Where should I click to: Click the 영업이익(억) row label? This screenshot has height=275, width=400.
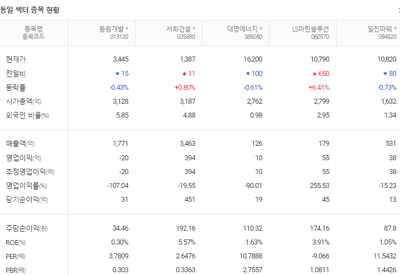[x=23, y=158]
